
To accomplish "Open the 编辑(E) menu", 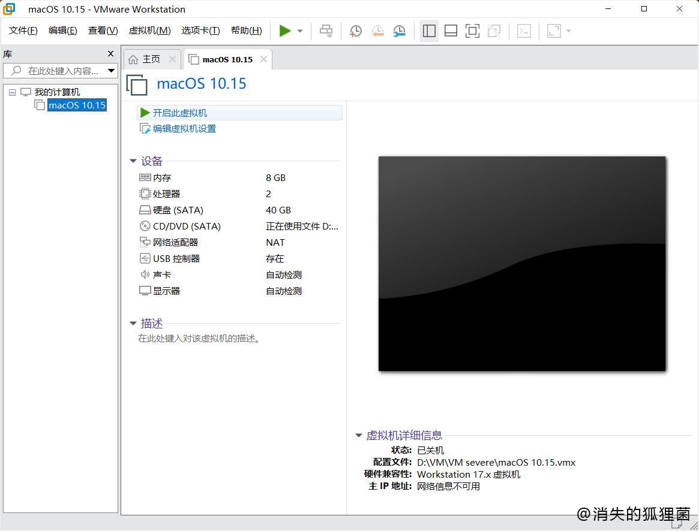I will pos(63,31).
